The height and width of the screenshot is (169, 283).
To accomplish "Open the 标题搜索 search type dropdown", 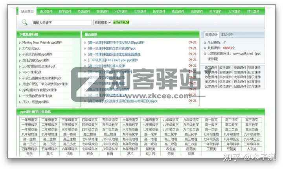I will point(103,22).
